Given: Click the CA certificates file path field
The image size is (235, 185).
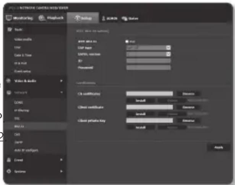Looking at the screenshot, I should (149, 94).
